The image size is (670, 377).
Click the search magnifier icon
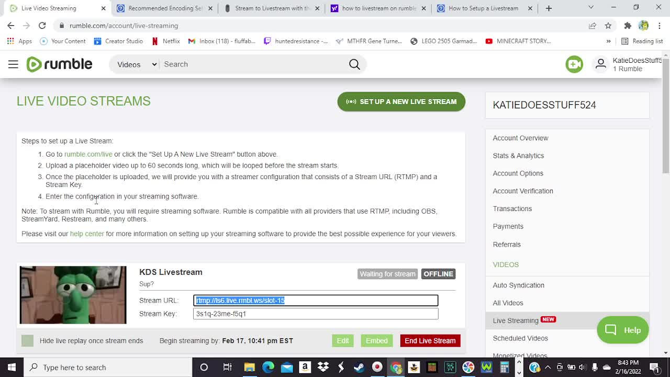pos(354,64)
